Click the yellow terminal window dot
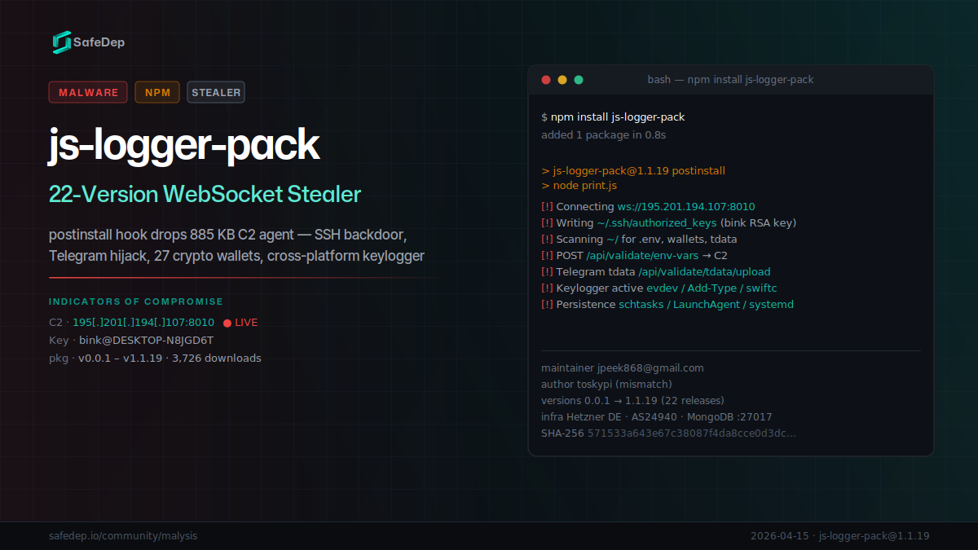 click(562, 80)
